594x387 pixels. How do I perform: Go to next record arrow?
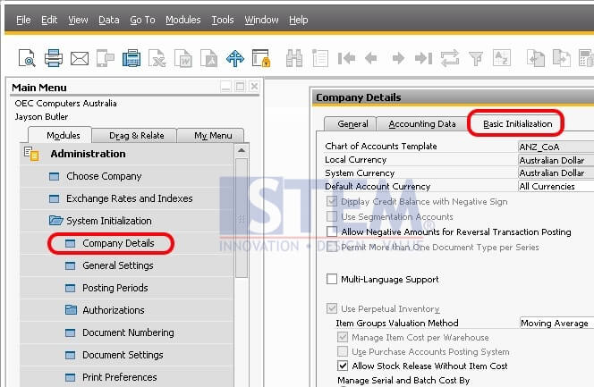pos(398,58)
